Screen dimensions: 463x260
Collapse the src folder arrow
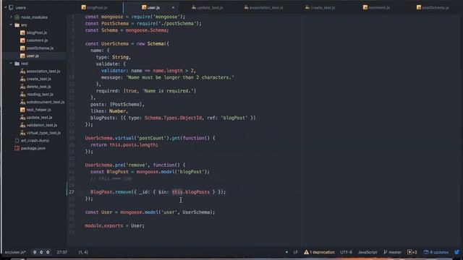12,25
